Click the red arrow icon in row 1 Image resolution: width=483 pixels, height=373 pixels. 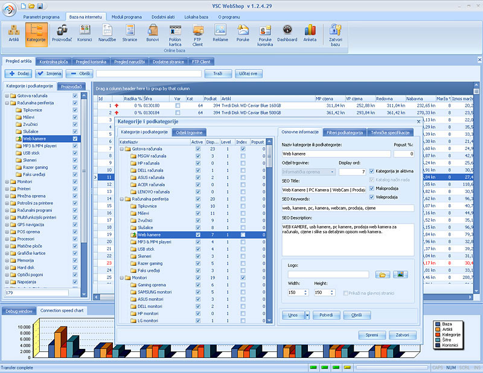tap(117, 105)
